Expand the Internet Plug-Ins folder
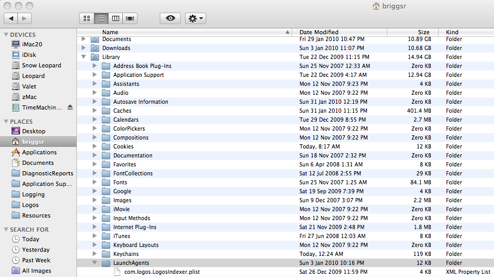 pyautogui.click(x=94, y=226)
